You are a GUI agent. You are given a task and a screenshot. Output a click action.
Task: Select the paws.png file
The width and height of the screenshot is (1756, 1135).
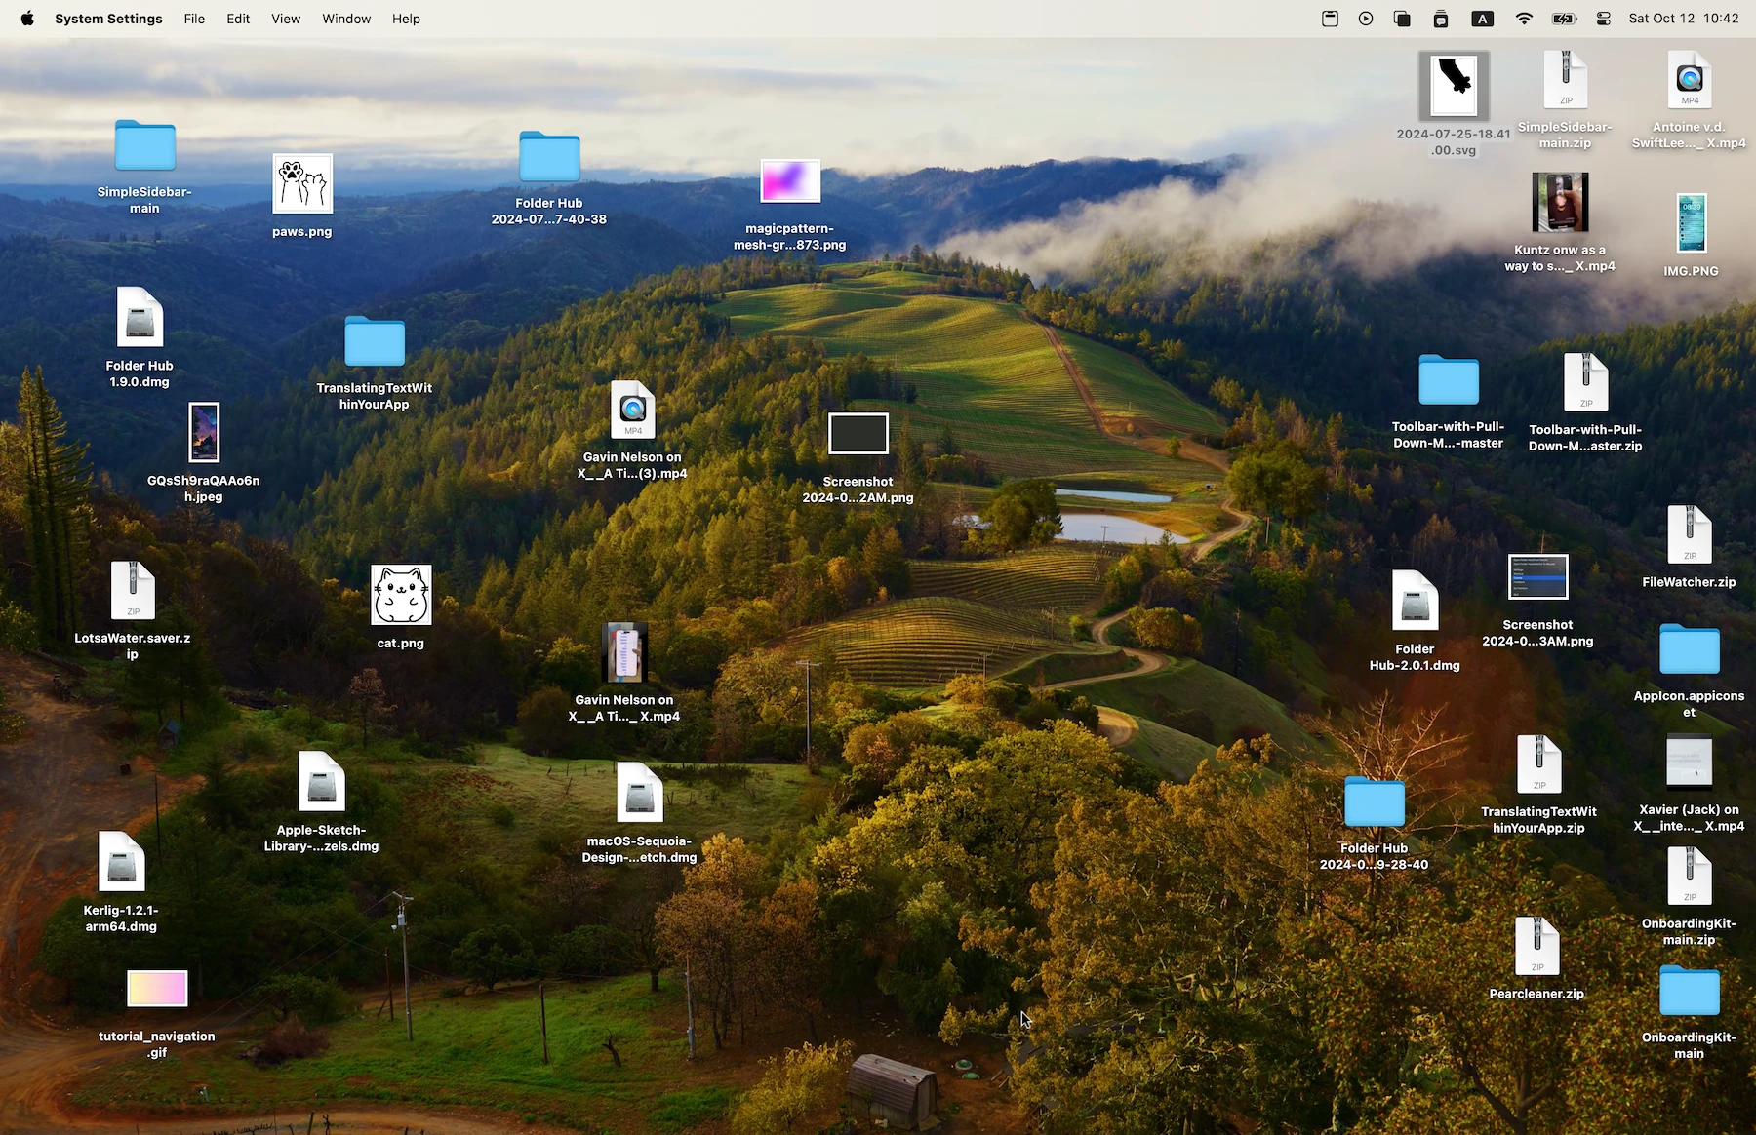(x=302, y=183)
